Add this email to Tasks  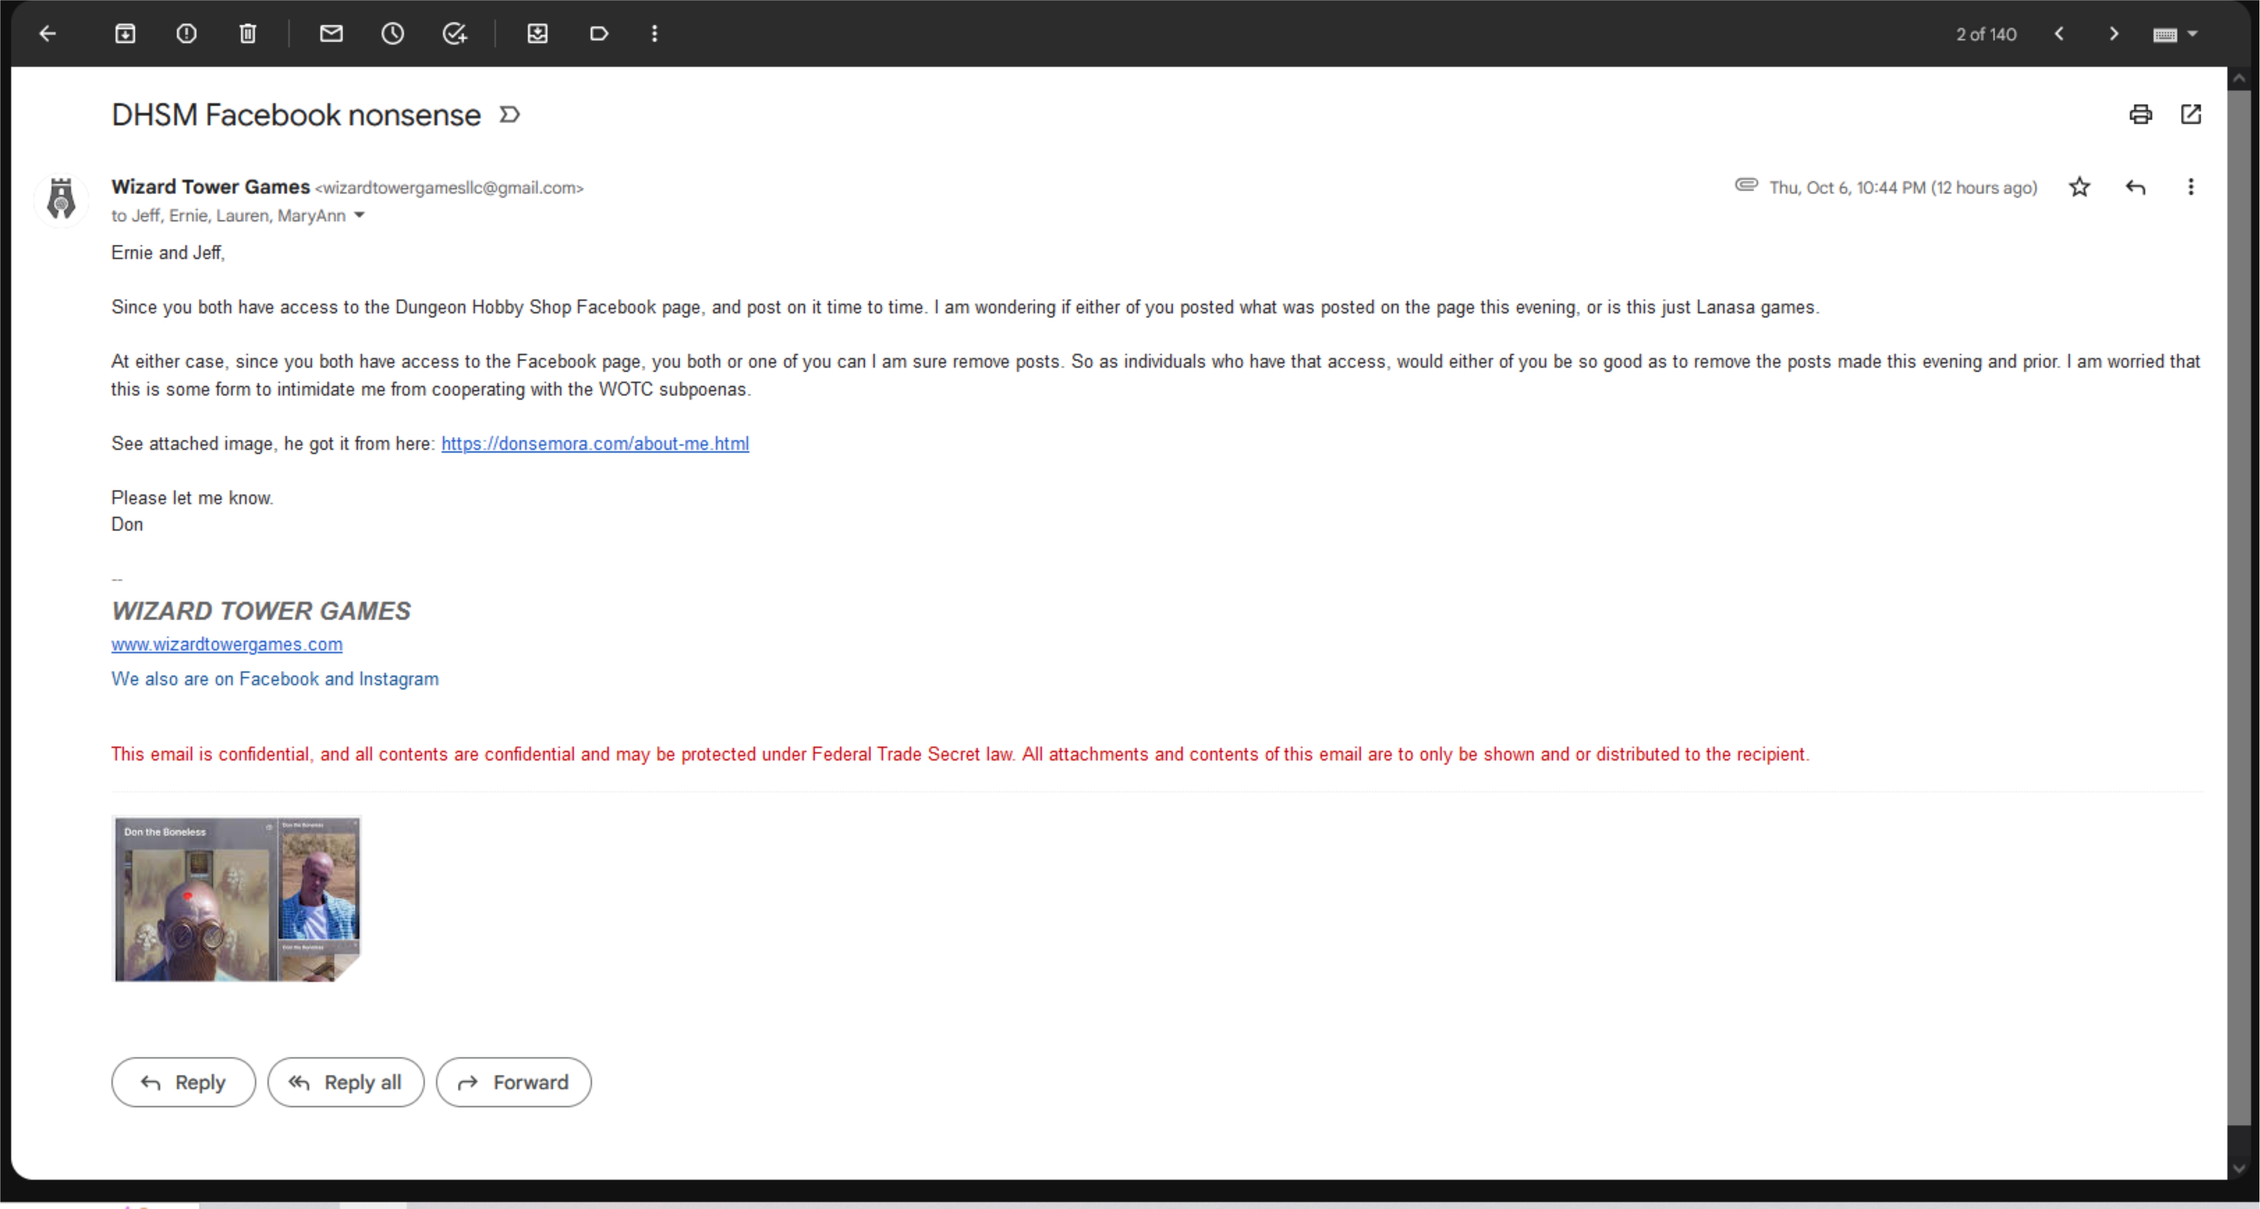pos(453,33)
